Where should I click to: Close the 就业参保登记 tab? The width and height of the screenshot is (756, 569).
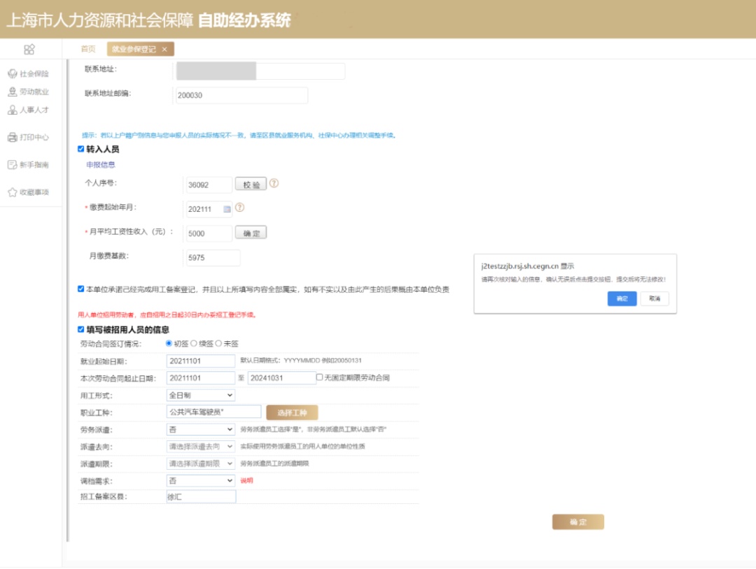164,49
